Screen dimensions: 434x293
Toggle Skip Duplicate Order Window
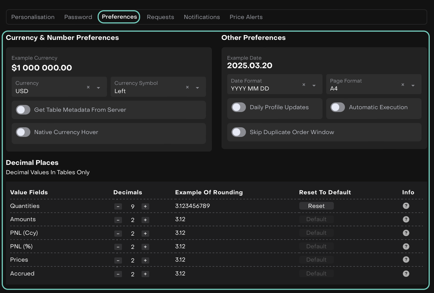click(239, 132)
